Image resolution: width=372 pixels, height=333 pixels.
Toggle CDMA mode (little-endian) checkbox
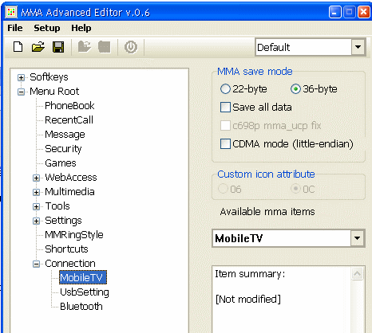[225, 144]
